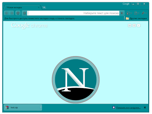
Task: Reload the page with the refresh button
Action: coord(18,13)
